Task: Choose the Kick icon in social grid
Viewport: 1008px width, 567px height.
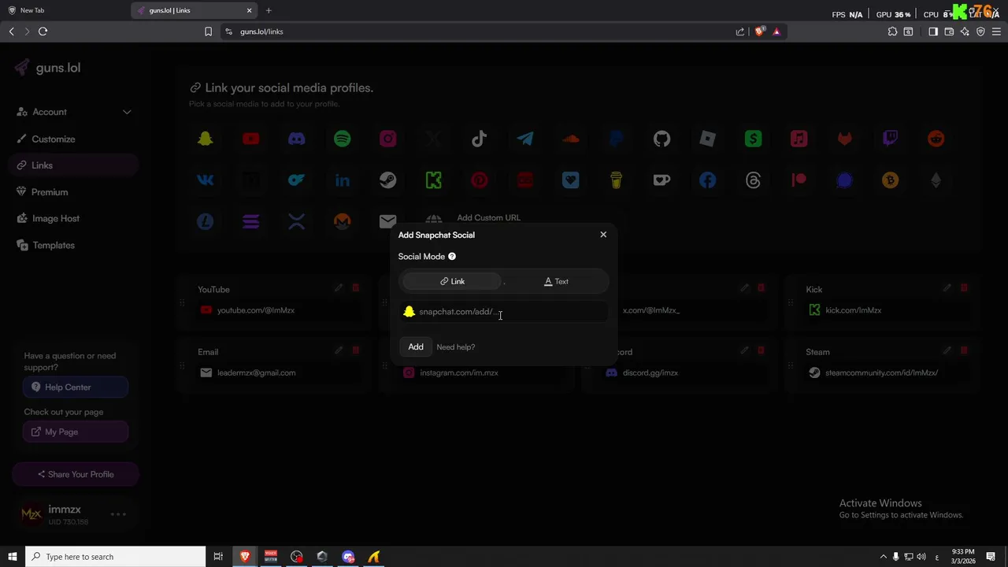Action: pyautogui.click(x=434, y=180)
